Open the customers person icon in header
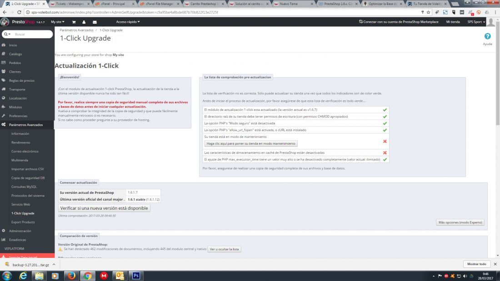Viewport: 500px width, 281px height. point(84,22)
